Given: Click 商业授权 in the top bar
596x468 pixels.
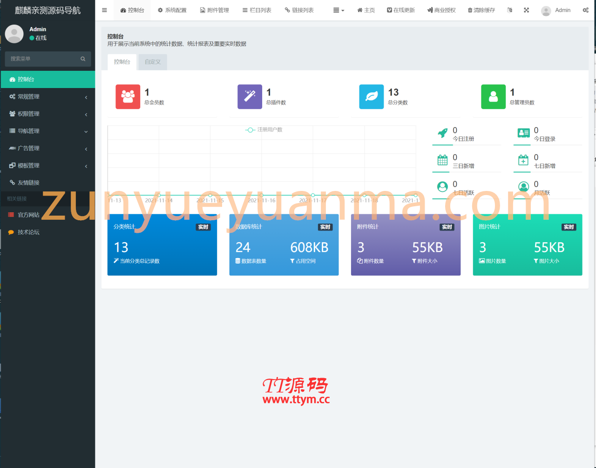Looking at the screenshot, I should [441, 10].
